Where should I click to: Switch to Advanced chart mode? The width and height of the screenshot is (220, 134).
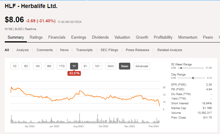click(x=142, y=66)
